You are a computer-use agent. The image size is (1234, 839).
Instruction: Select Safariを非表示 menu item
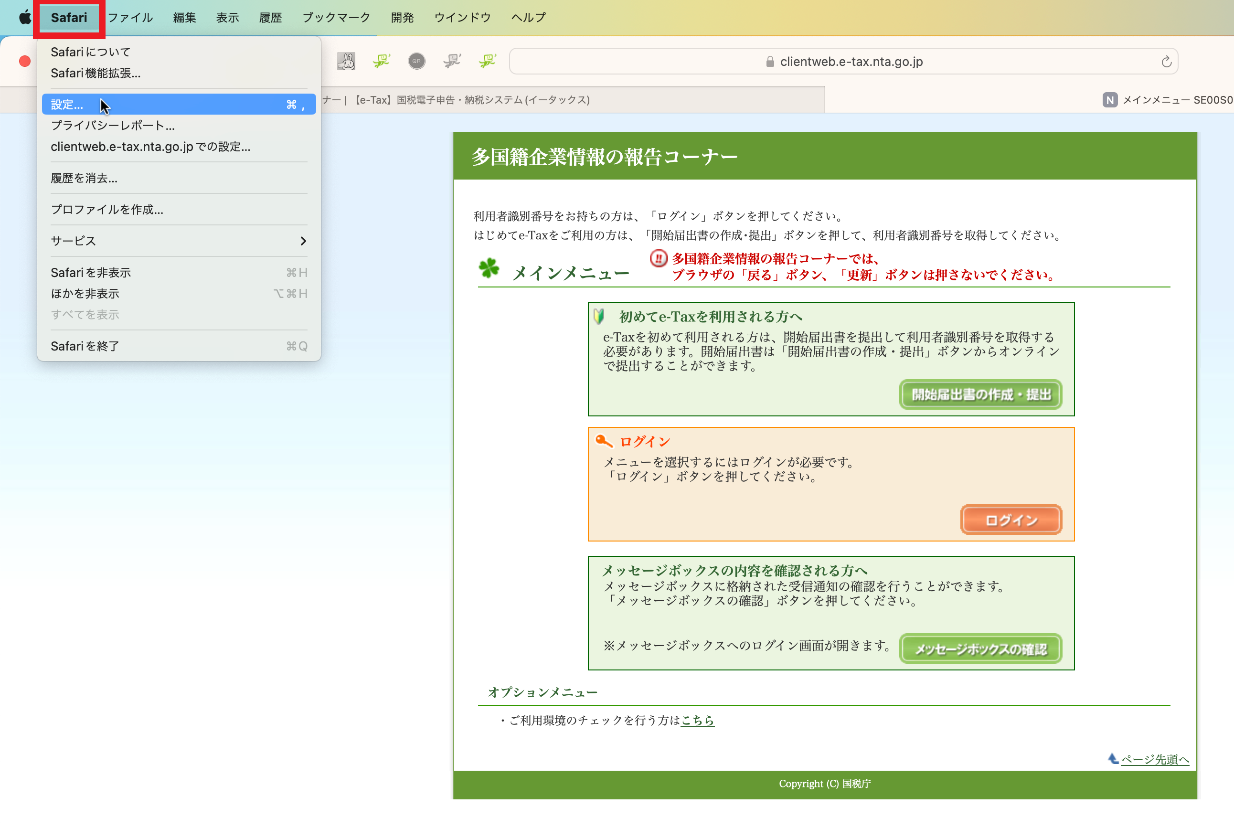pyautogui.click(x=179, y=272)
